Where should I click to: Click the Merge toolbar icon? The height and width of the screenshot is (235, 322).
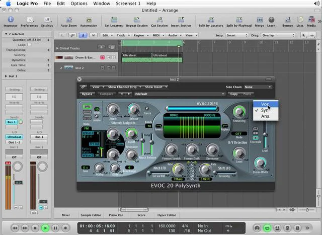tap(260, 22)
